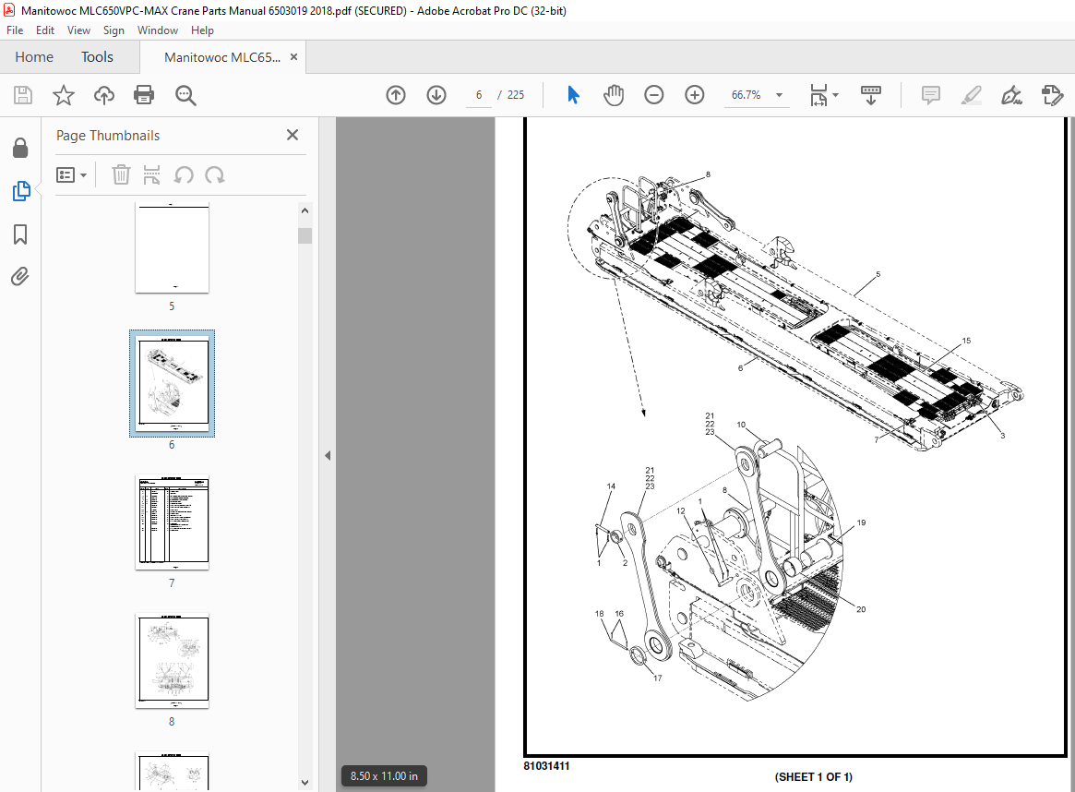Viewport: 1075px width, 792px height.
Task: Select the page 7 thumbnail
Action: coord(172,522)
